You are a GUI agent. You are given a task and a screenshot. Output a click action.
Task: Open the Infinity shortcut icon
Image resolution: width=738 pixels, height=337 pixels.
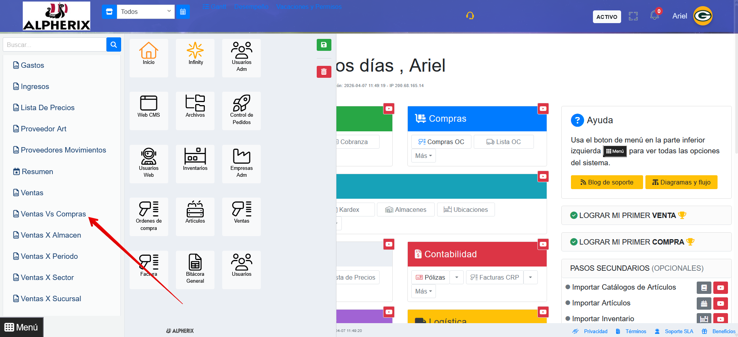[x=195, y=54]
